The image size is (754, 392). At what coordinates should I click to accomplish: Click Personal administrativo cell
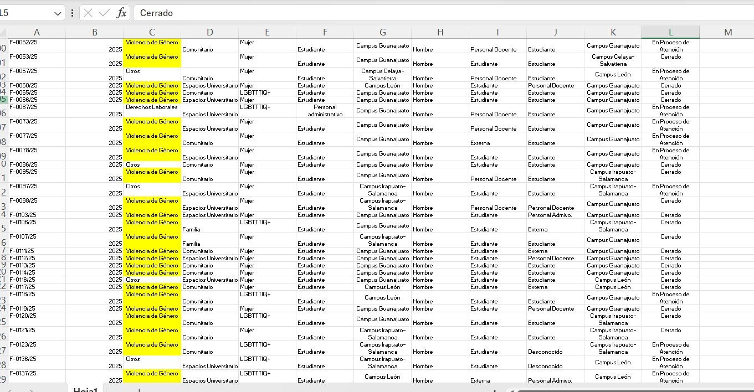click(325, 110)
